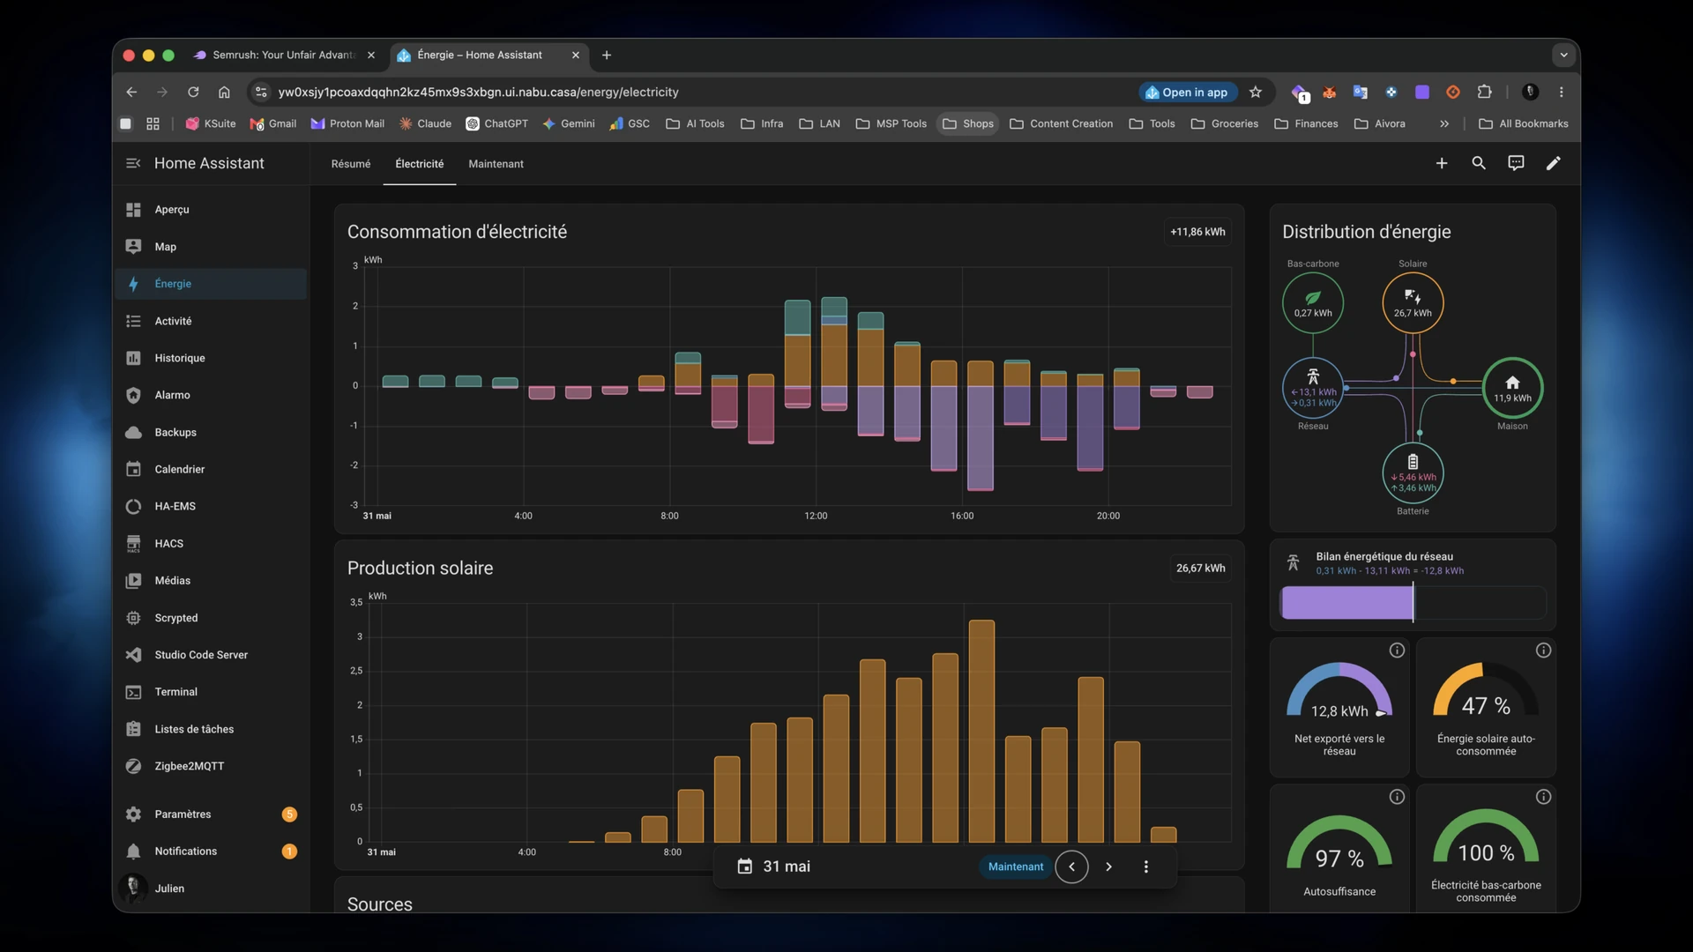
Task: Show info for Autosuffisance gauge
Action: [1397, 797]
